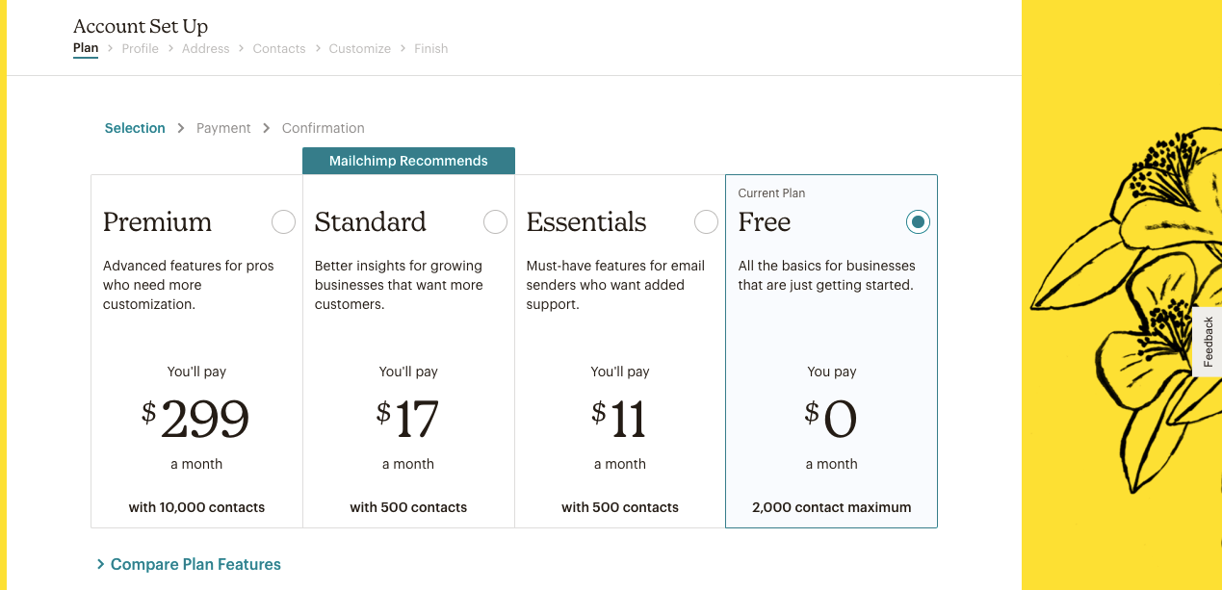Select the Free plan radio button
The image size is (1222, 590).
917,221
